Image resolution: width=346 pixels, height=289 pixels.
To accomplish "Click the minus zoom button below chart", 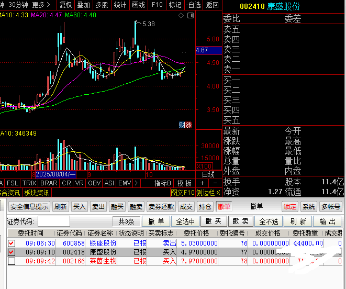I will tap(215, 183).
